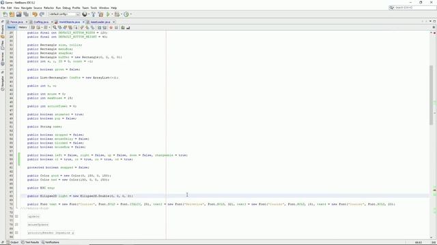This screenshot has height=245, width=437.
Task: Click the vertical editor scrollbar thumb
Action: [431, 95]
